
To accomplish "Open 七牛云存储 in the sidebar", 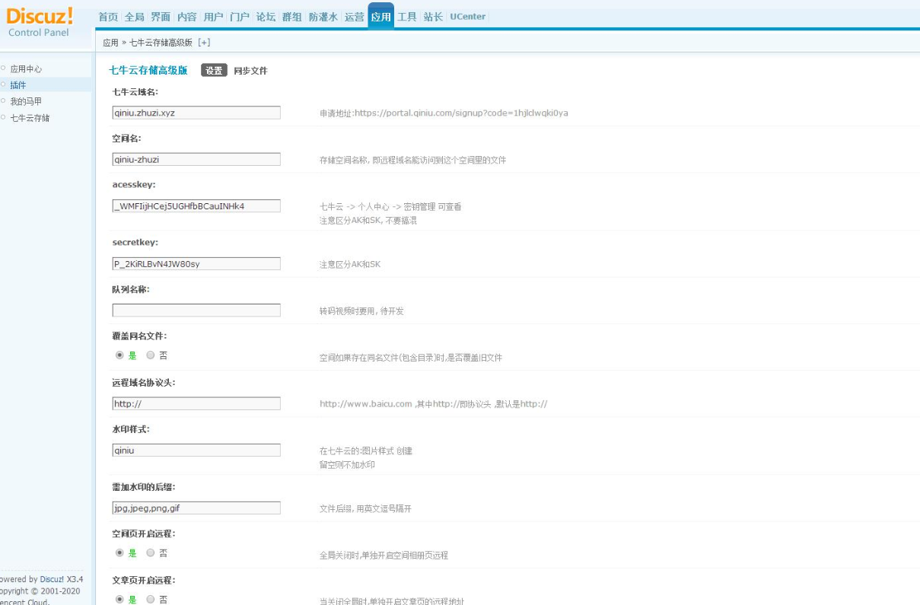I will click(x=30, y=118).
